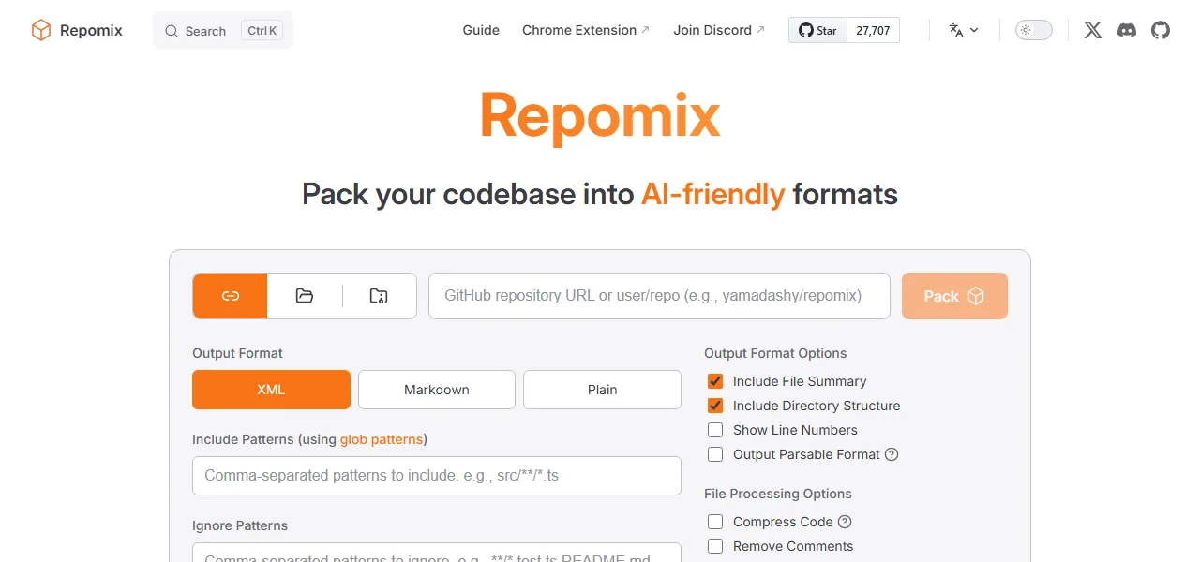The height and width of the screenshot is (562, 1200).
Task: Enable Output Parsable Format
Action: 715,454
